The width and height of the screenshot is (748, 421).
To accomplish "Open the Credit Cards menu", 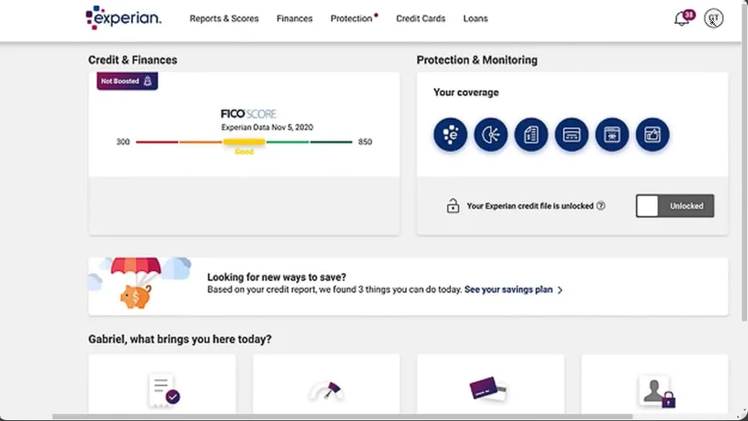I will click(420, 18).
